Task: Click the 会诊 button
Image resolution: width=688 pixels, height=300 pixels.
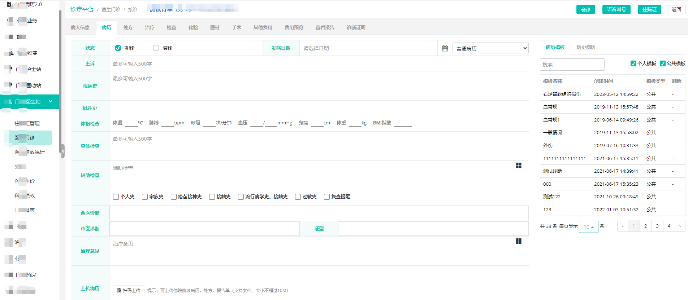Action: click(x=585, y=9)
